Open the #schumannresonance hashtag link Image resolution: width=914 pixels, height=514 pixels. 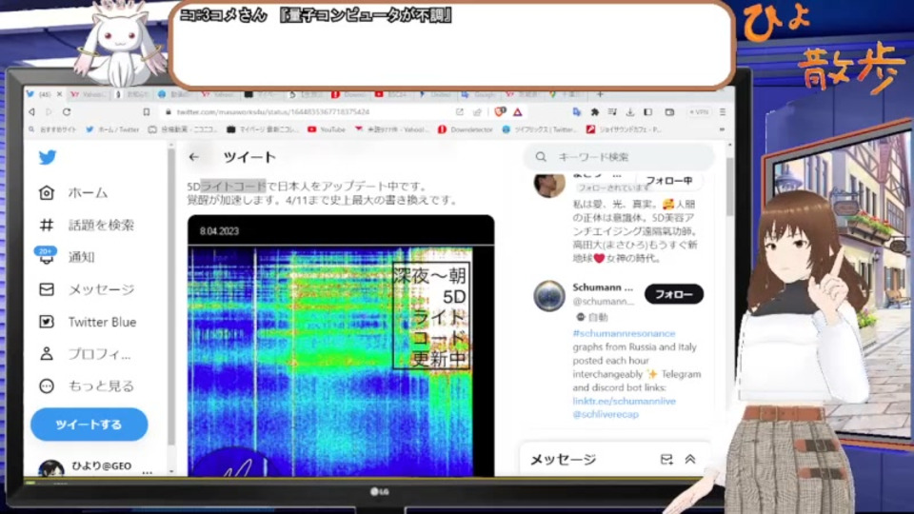624,333
